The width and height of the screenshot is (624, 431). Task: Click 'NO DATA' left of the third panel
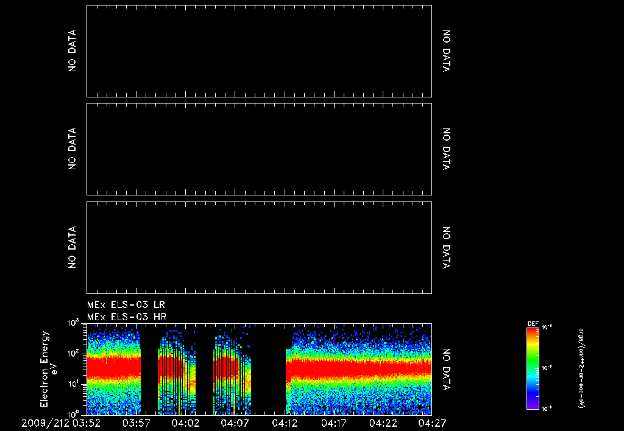point(72,247)
